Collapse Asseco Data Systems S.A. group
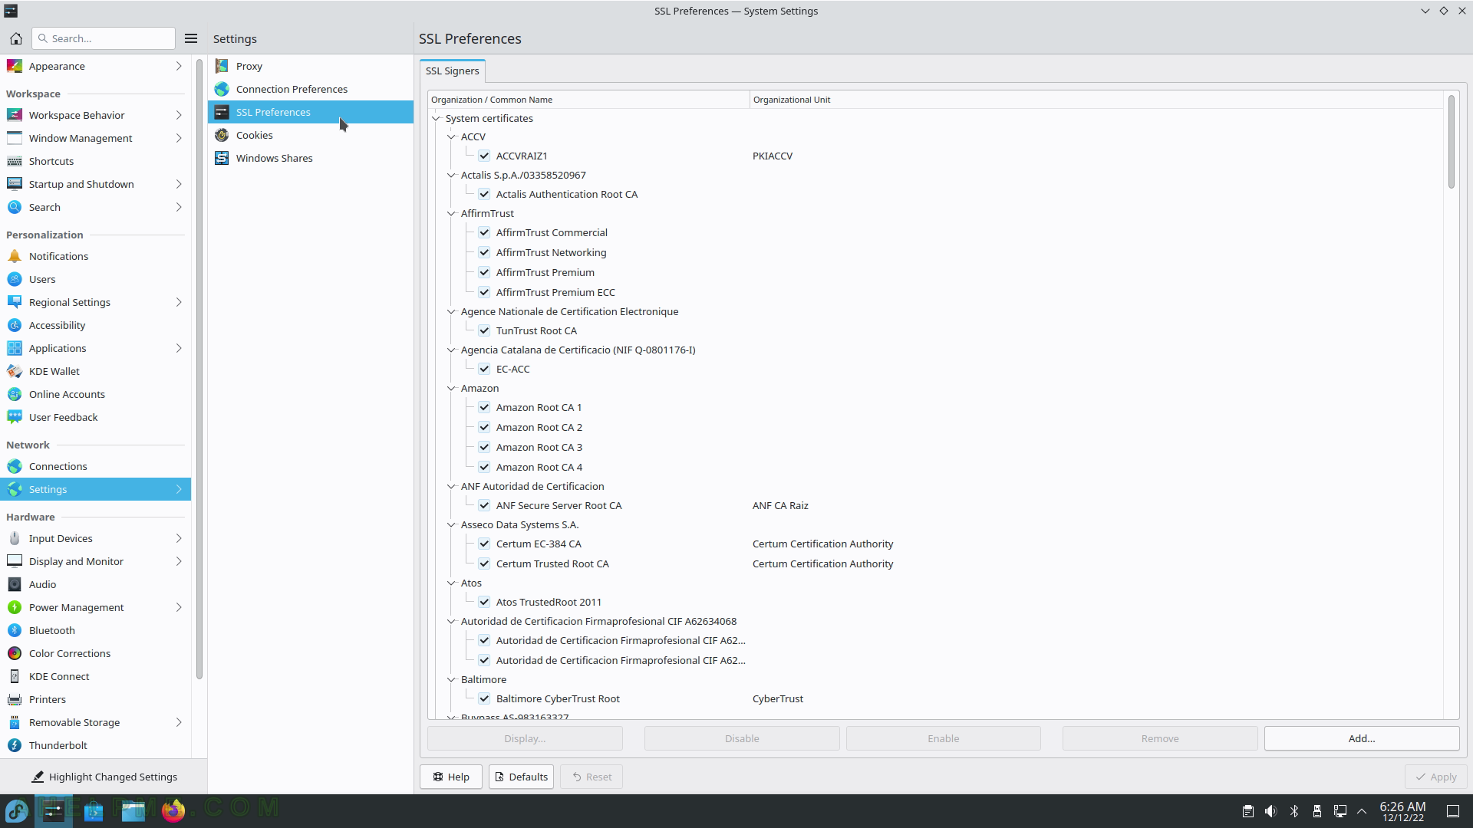The image size is (1473, 828). coord(452,524)
